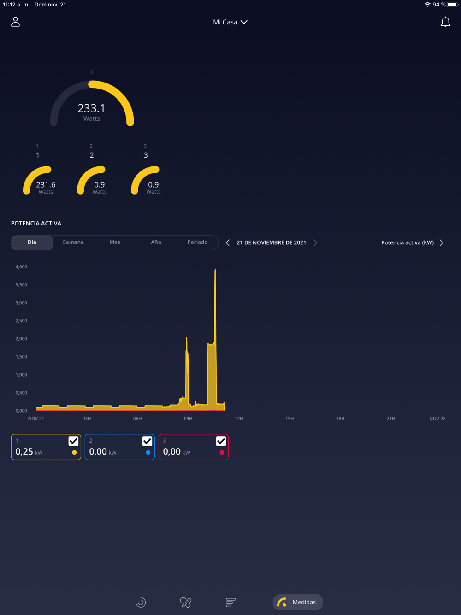The width and height of the screenshot is (461, 615).
Task: Open the user profile icon
Action: pos(15,22)
